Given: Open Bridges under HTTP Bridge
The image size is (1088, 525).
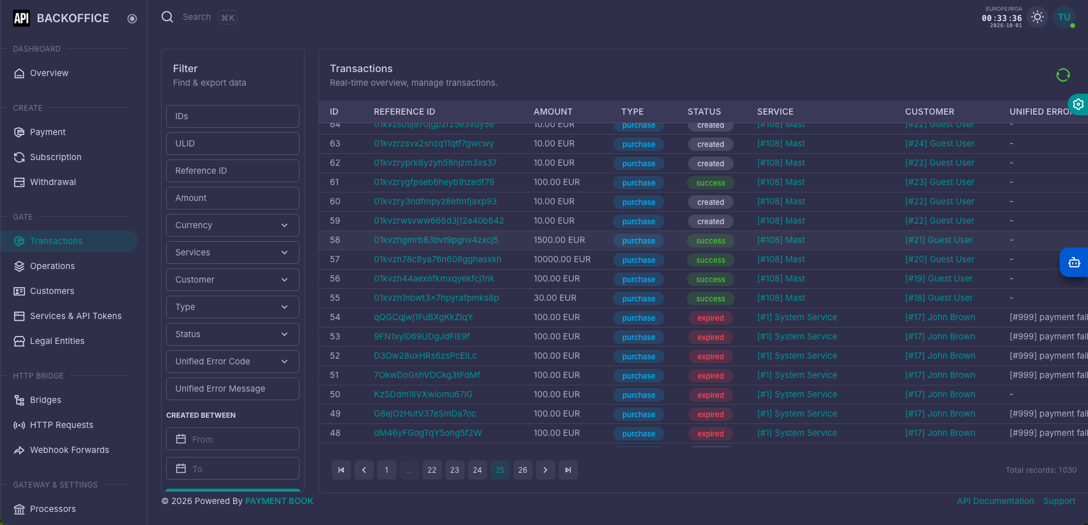Looking at the screenshot, I should coord(69,400).
